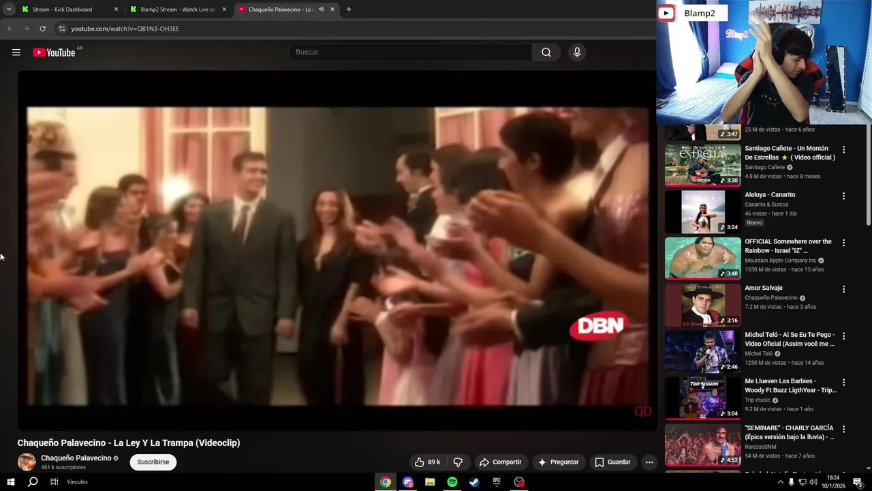This screenshot has height=491, width=872.
Task: Open options for Michel Teló video
Action: [843, 336]
